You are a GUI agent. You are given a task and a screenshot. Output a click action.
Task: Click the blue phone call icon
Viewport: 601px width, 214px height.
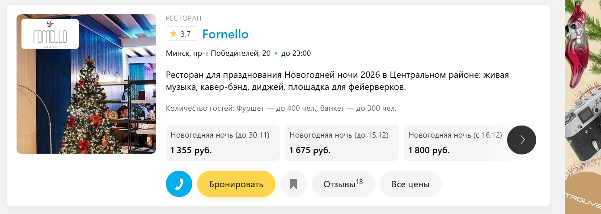179,184
